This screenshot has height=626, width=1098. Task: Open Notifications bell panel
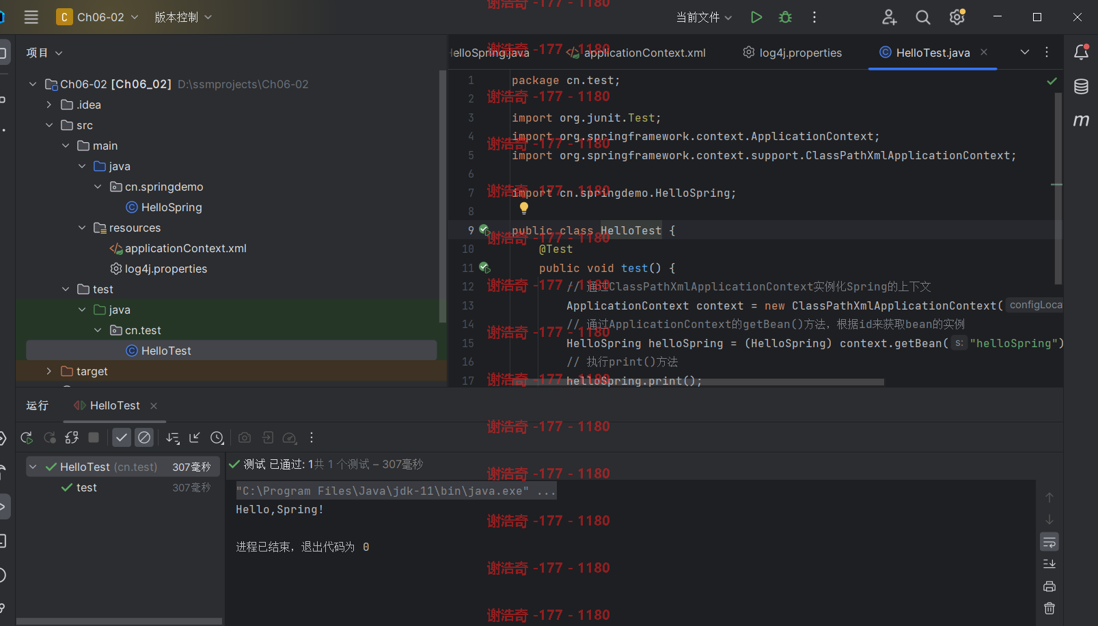1081,52
